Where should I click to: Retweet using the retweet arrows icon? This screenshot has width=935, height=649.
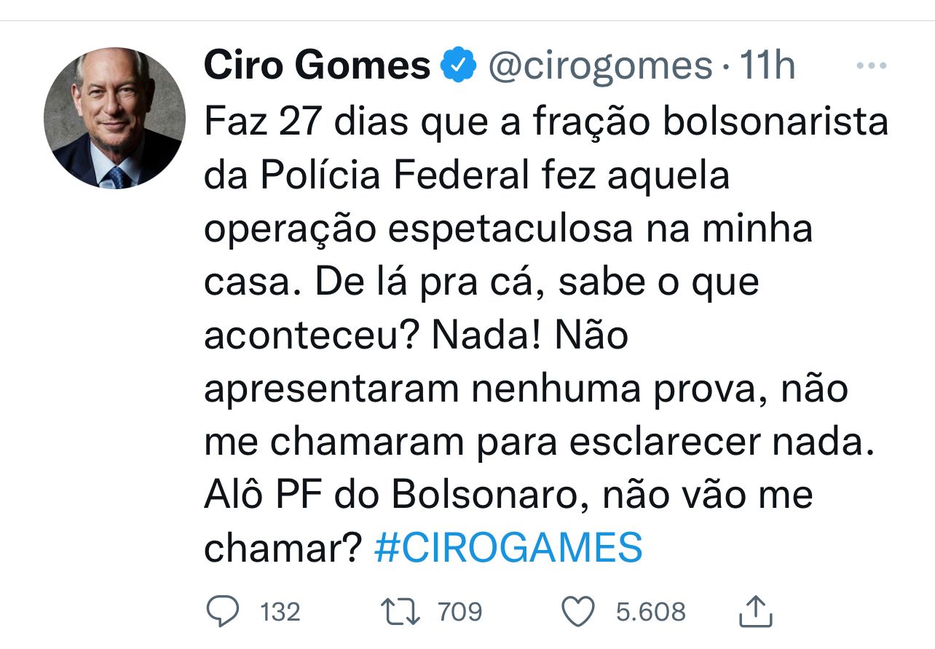[x=400, y=612]
